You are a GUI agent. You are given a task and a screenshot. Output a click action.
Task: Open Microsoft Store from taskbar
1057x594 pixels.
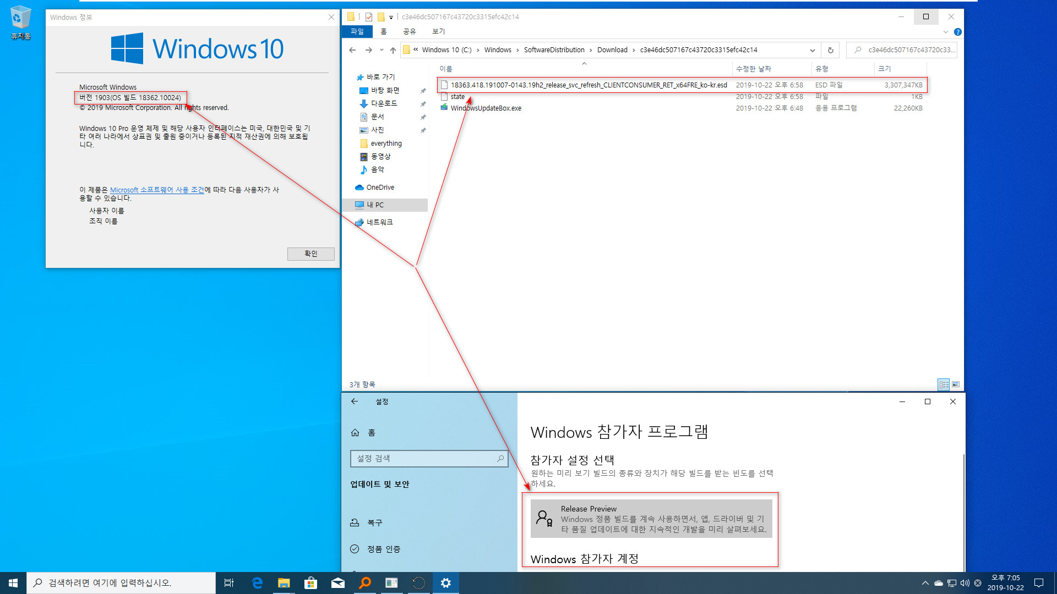(x=311, y=583)
